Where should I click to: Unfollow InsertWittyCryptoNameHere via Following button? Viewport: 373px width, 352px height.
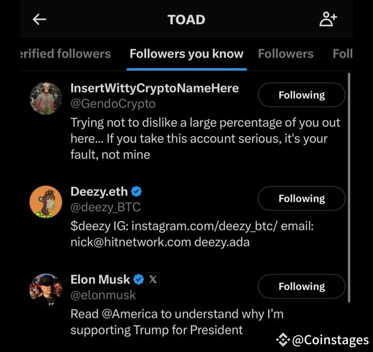tap(301, 95)
